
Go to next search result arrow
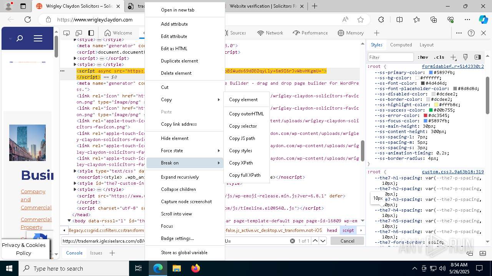pos(323,241)
